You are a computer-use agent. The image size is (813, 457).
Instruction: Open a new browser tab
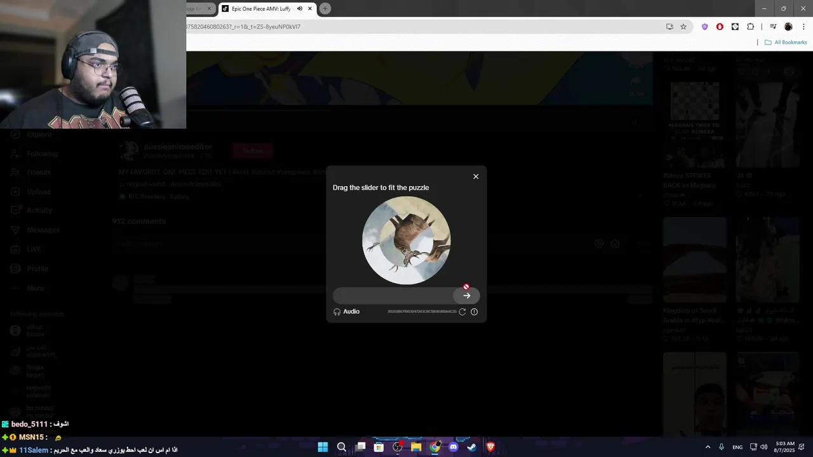pyautogui.click(x=325, y=9)
